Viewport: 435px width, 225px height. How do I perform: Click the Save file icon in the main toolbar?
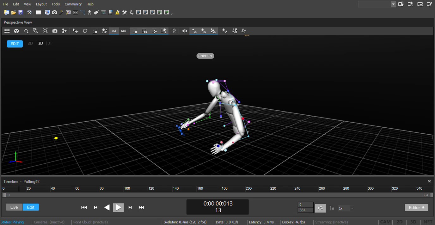click(x=21, y=13)
